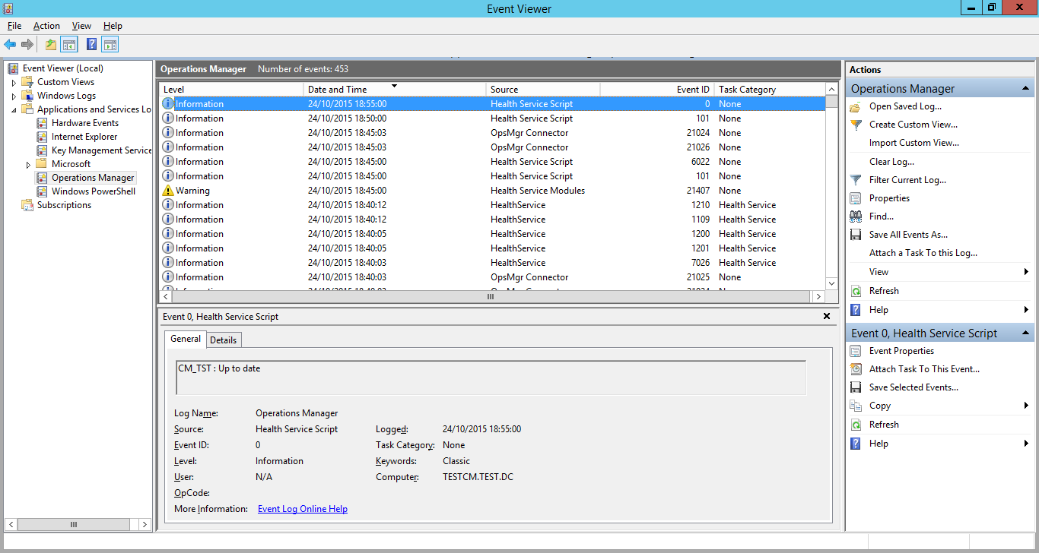Toggle the Show/Hide Action Pane toolbar icon
The width and height of the screenshot is (1039, 553).
[x=110, y=45]
